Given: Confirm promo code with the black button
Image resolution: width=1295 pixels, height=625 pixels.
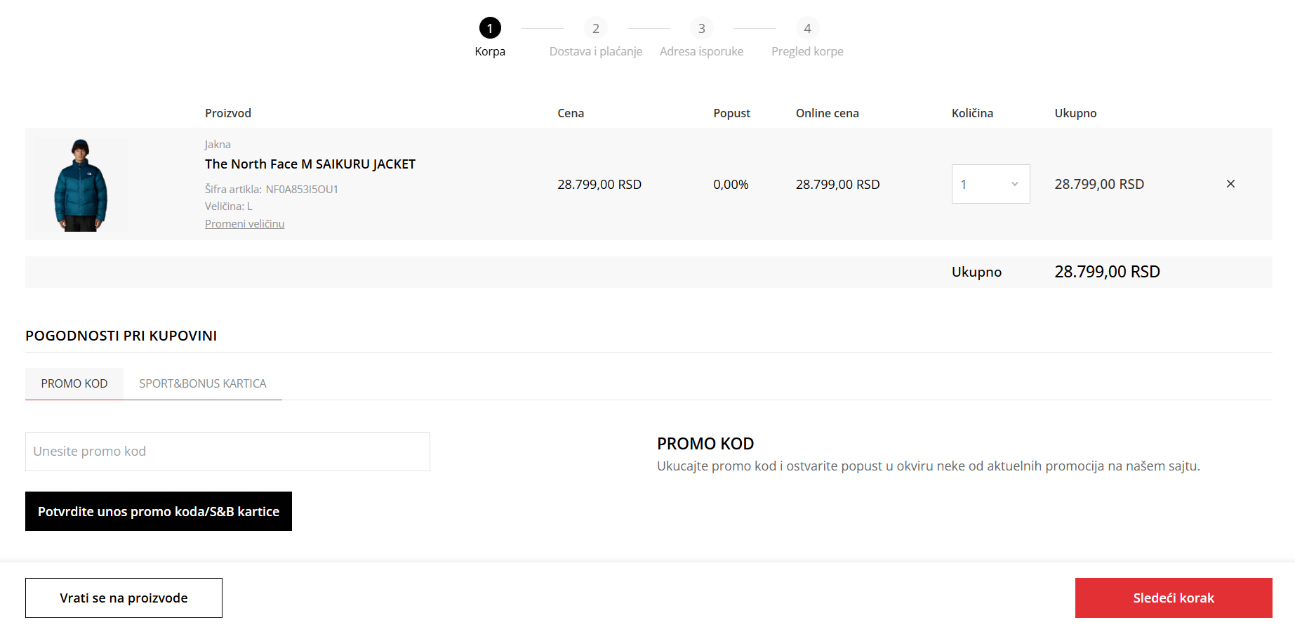Looking at the screenshot, I should tap(159, 511).
